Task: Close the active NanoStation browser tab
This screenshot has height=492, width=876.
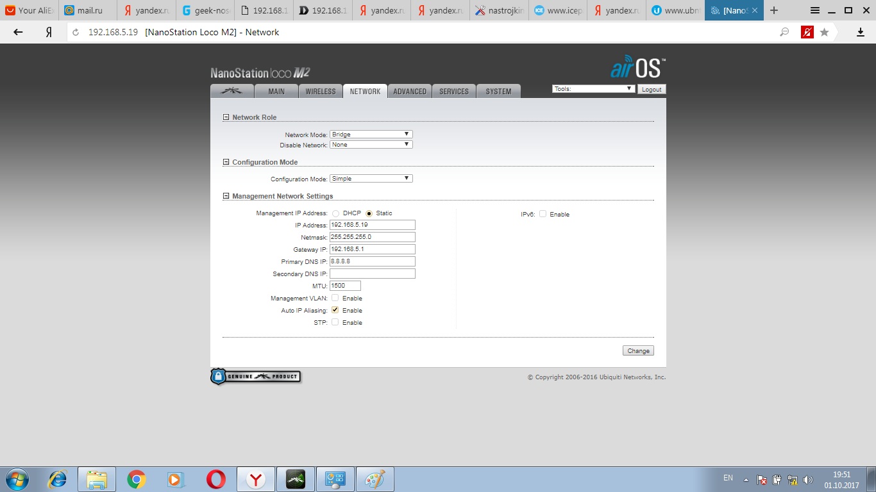Action: coord(754,11)
